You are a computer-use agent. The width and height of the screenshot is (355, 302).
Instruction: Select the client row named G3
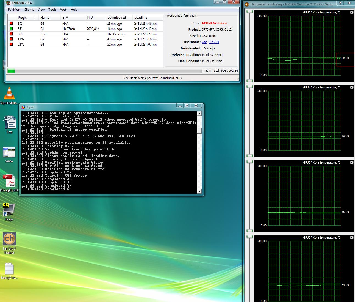pyautogui.click(x=85, y=24)
